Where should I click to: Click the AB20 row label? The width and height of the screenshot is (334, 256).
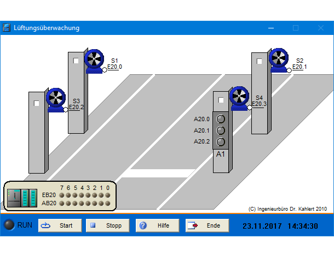pyautogui.click(x=49, y=203)
